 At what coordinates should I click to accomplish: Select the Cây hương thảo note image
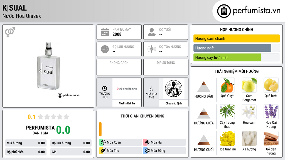coord(227,112)
